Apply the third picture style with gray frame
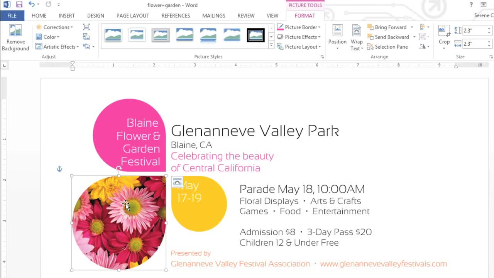494x278 pixels. click(x=161, y=35)
